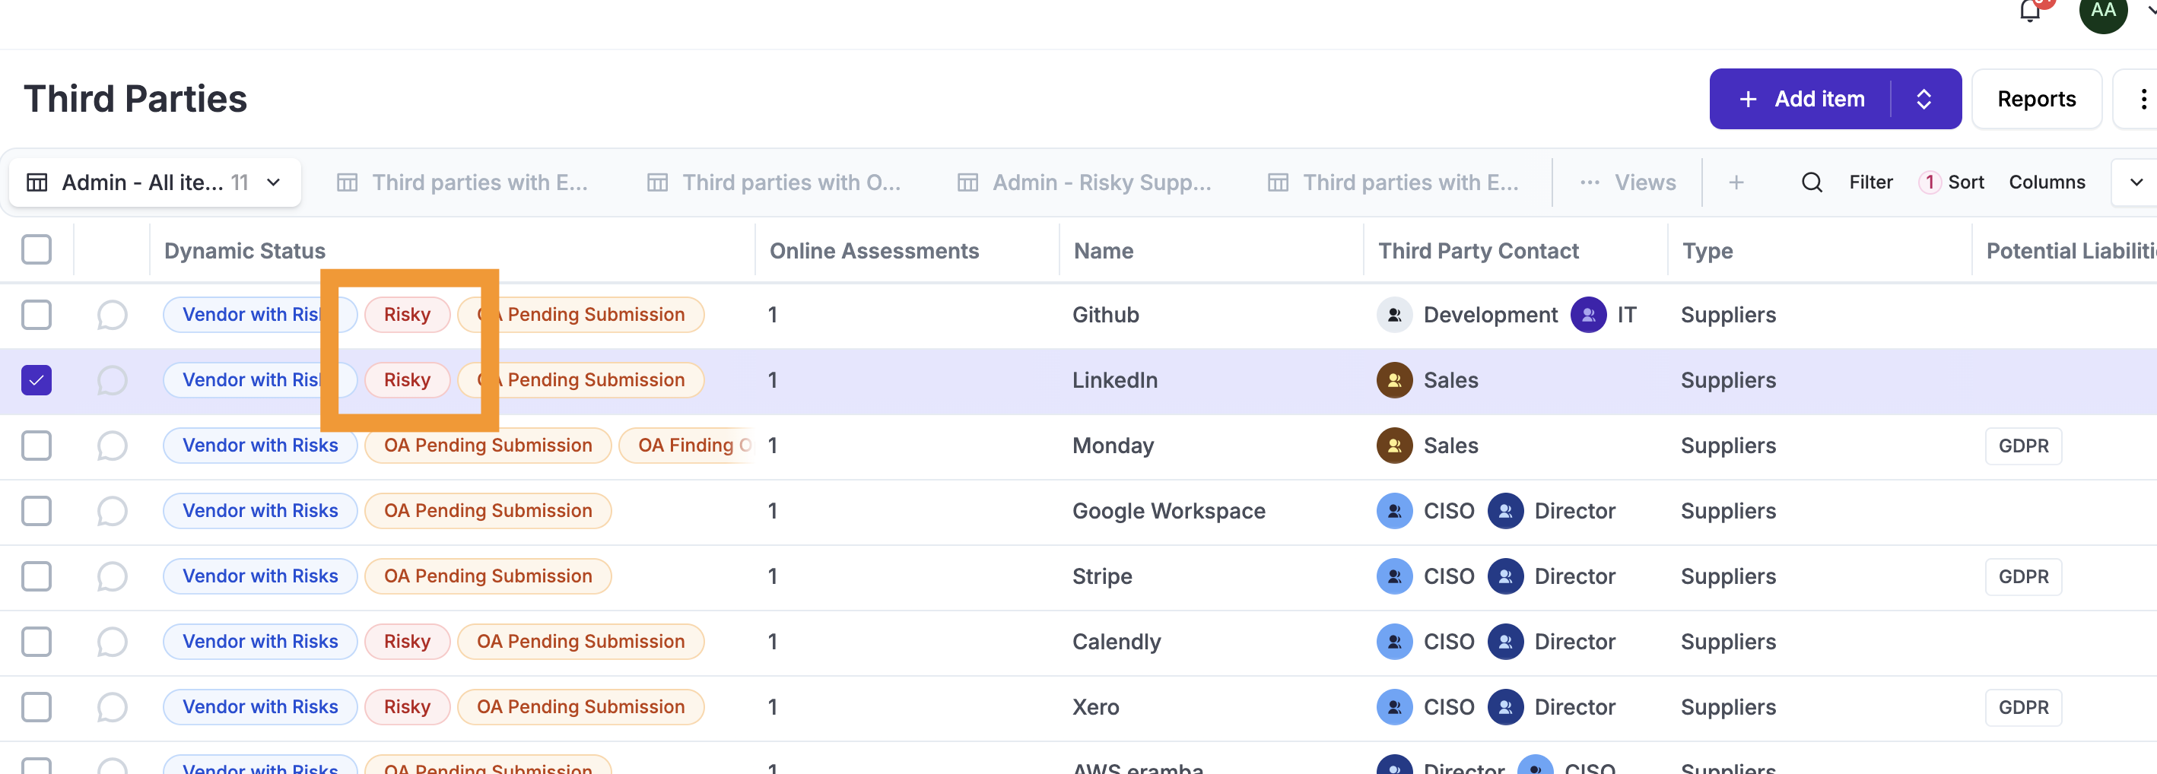This screenshot has width=2157, height=774.
Task: Expand the chevron right of Columns
Action: [2136, 182]
